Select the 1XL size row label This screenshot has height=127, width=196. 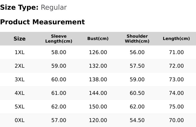[x=20, y=52]
